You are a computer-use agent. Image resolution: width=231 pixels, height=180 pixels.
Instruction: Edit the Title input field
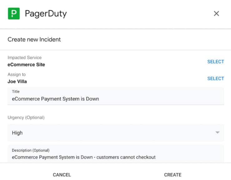click(x=115, y=96)
